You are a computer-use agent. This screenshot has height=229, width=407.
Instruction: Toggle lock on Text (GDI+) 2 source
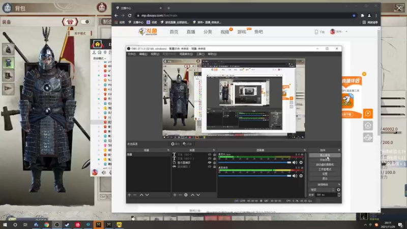click(x=214, y=158)
